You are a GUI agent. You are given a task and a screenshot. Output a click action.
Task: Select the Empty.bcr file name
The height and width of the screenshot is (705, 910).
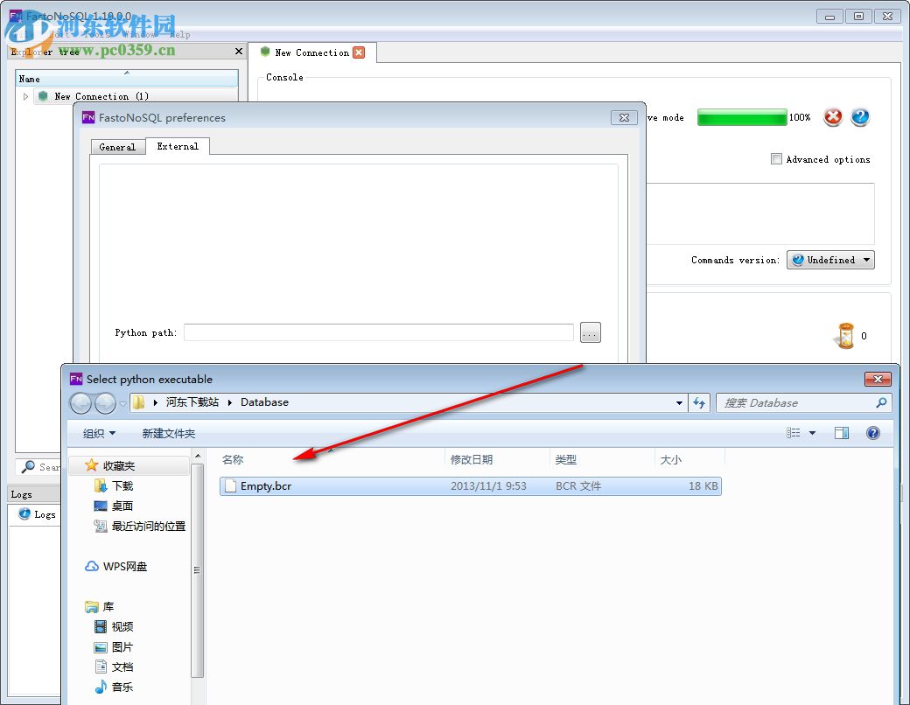[x=266, y=485]
